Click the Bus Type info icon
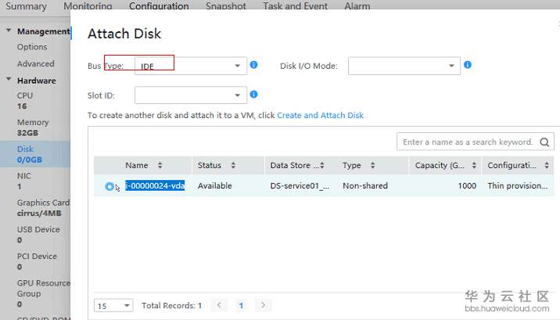560x320 pixels. pos(254,65)
